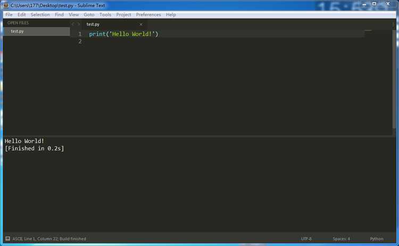Open the UTF-8 encoding selector
The height and width of the screenshot is (246, 399).
click(306, 239)
